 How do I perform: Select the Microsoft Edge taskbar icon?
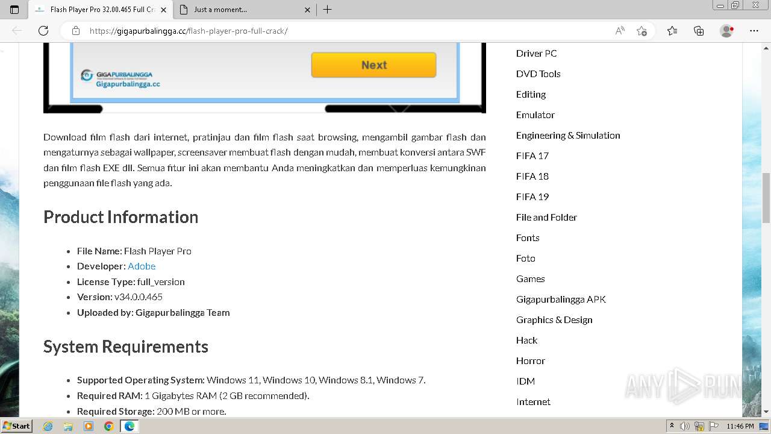[x=129, y=426]
